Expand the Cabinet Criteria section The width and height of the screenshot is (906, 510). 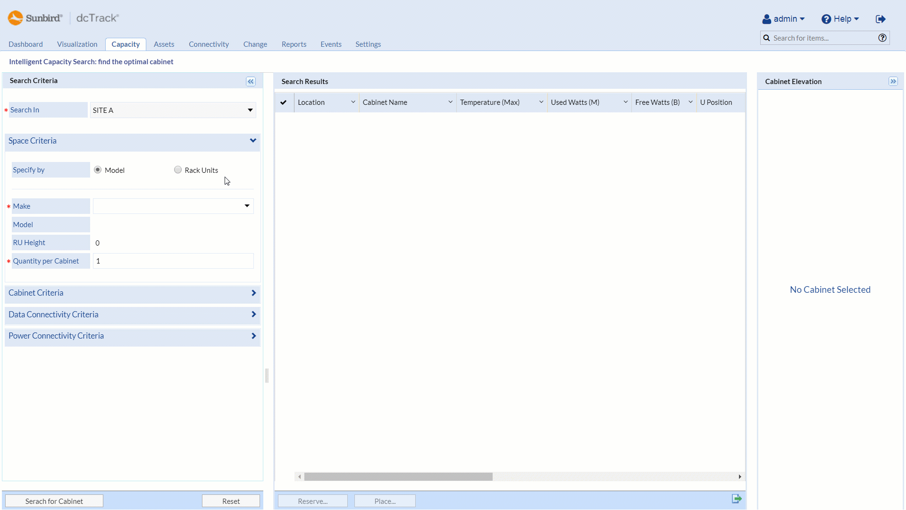pyautogui.click(x=132, y=293)
